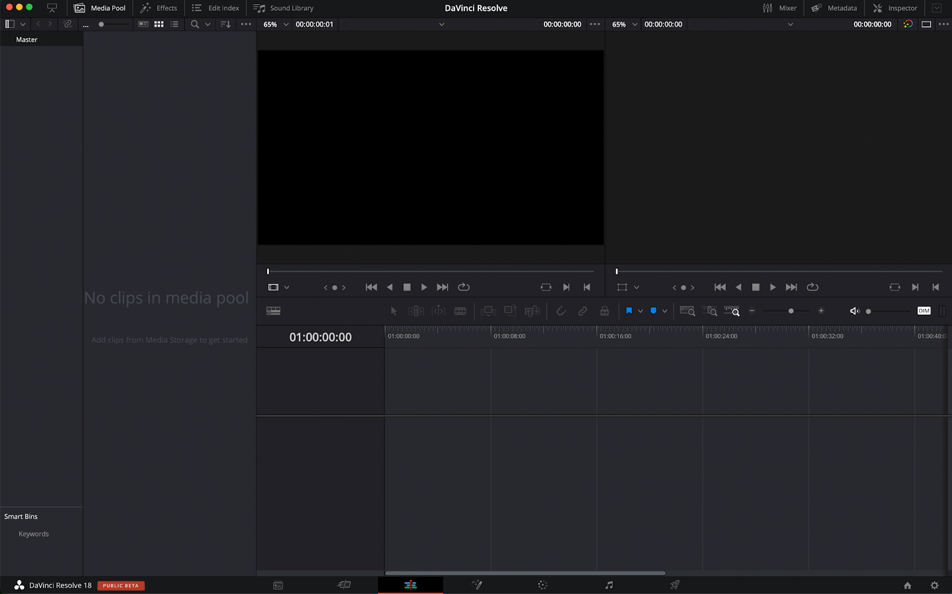
Task: Click the Overwrite Clip icon
Action: [x=510, y=311]
